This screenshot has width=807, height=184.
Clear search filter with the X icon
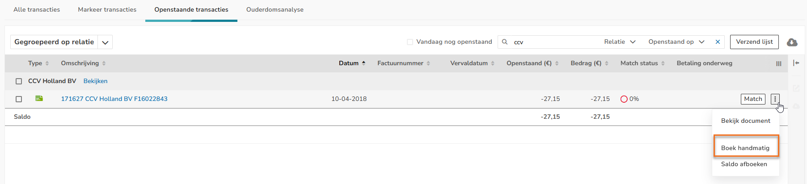718,42
